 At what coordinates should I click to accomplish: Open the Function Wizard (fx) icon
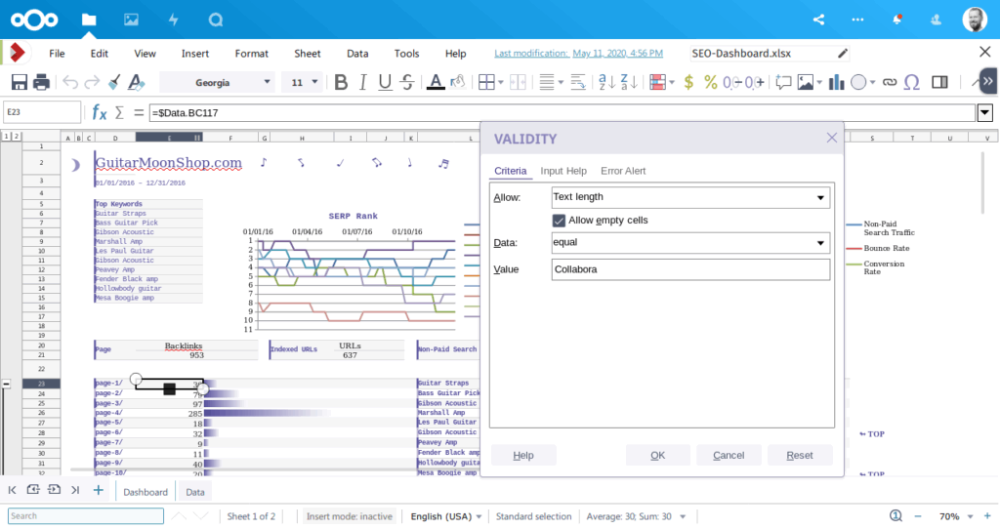coord(99,113)
